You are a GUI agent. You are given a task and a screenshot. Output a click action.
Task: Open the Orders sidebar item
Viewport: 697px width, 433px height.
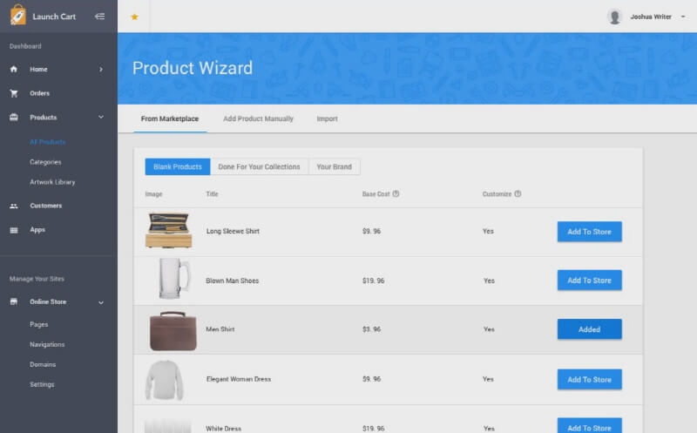(x=39, y=93)
